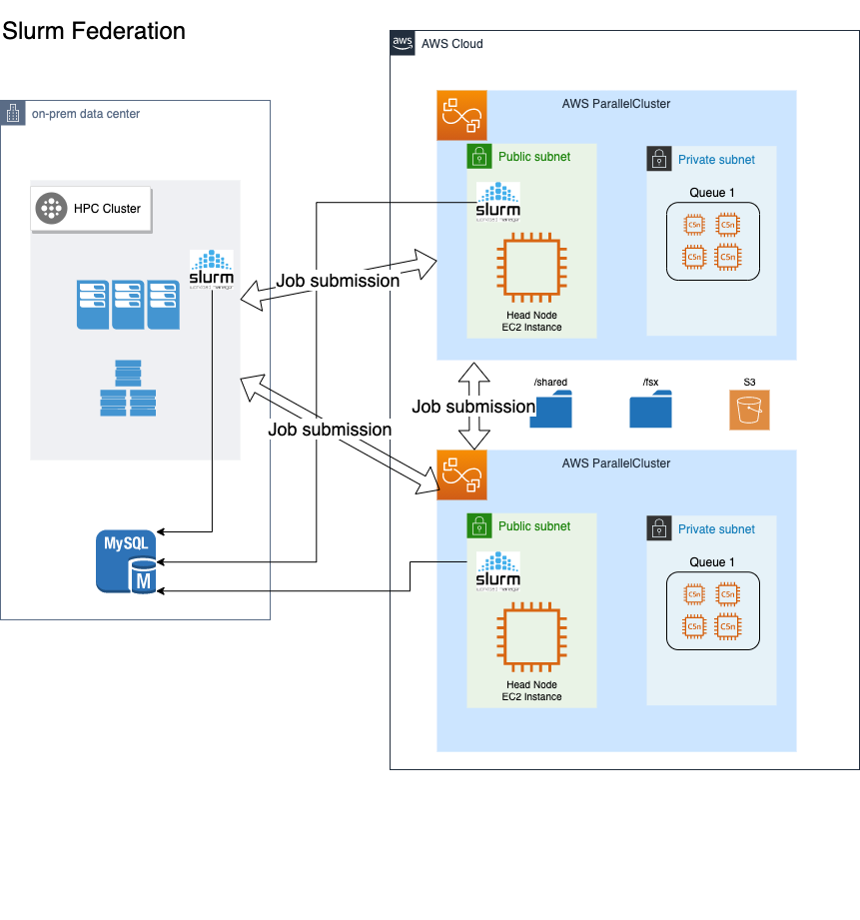Click the upper Private subnet dark lock icon
The image size is (860, 920).
[x=659, y=159]
